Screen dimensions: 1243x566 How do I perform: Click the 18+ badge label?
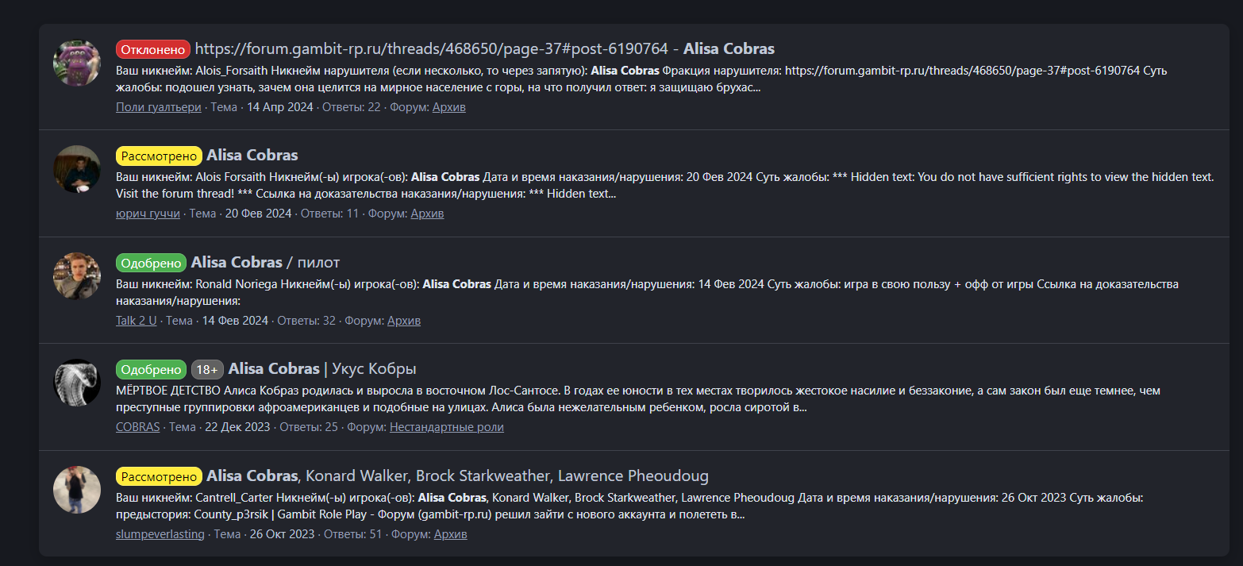click(x=207, y=369)
